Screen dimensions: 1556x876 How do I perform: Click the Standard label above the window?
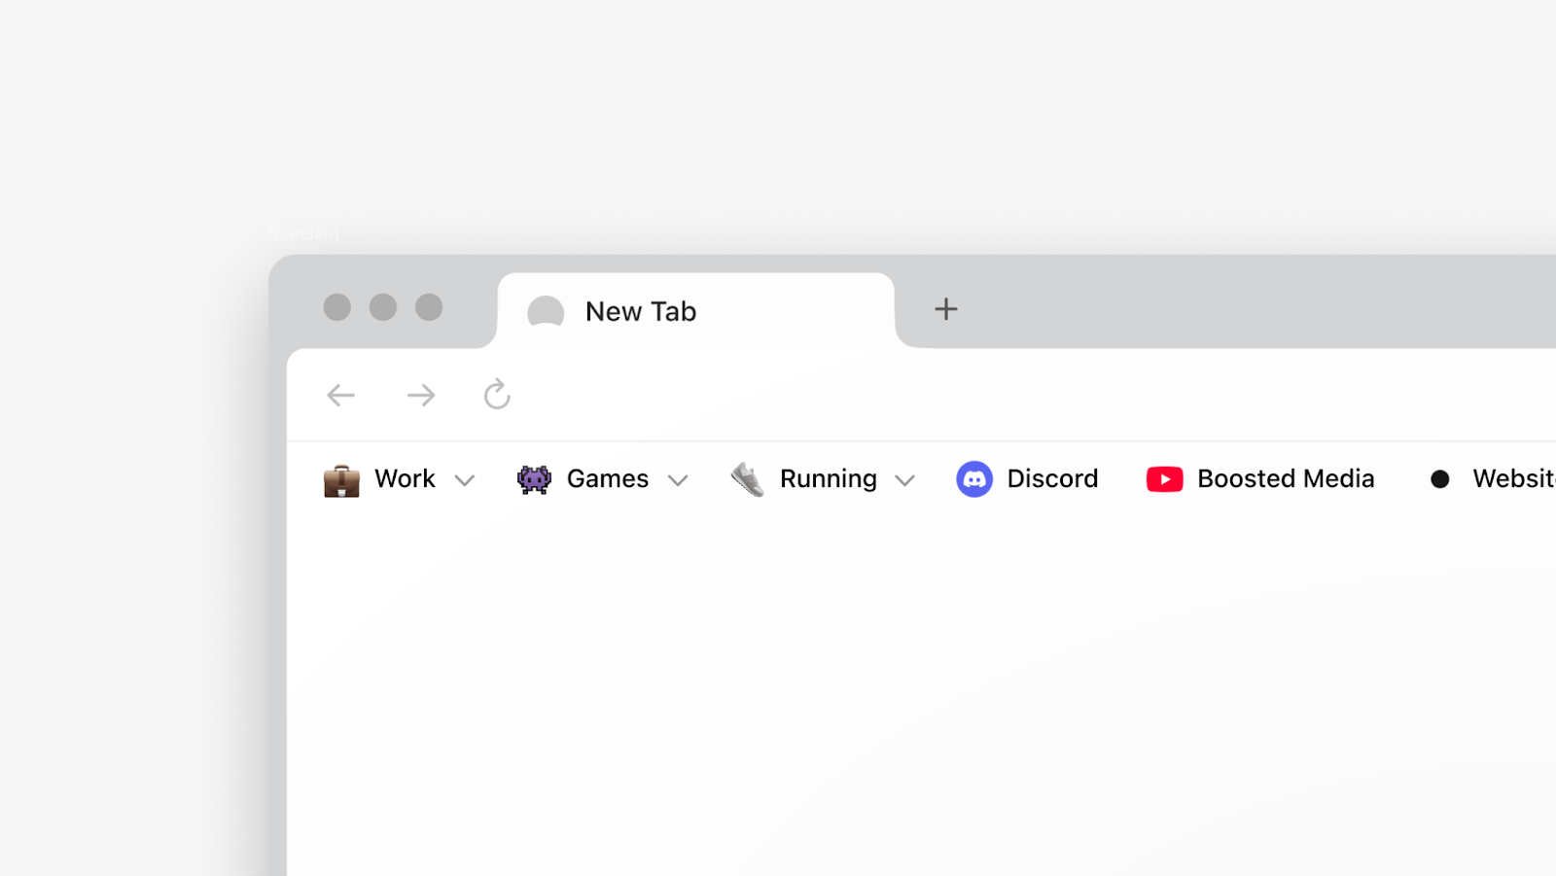(x=303, y=234)
